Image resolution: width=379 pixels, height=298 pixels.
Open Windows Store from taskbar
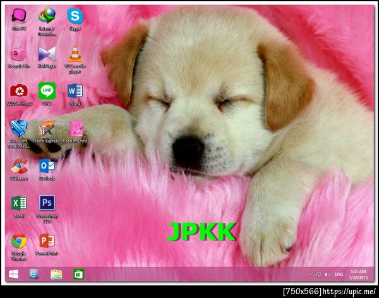click(78, 274)
